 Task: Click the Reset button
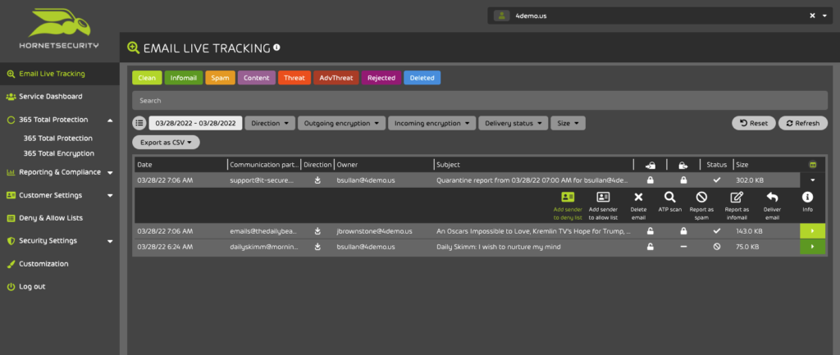tap(754, 123)
